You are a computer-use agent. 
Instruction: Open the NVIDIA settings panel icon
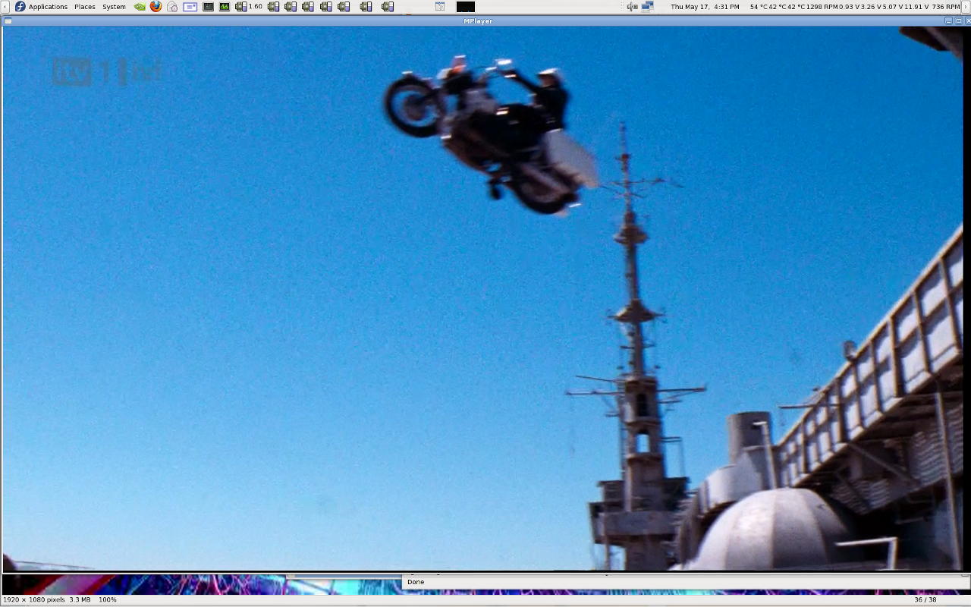pos(140,7)
